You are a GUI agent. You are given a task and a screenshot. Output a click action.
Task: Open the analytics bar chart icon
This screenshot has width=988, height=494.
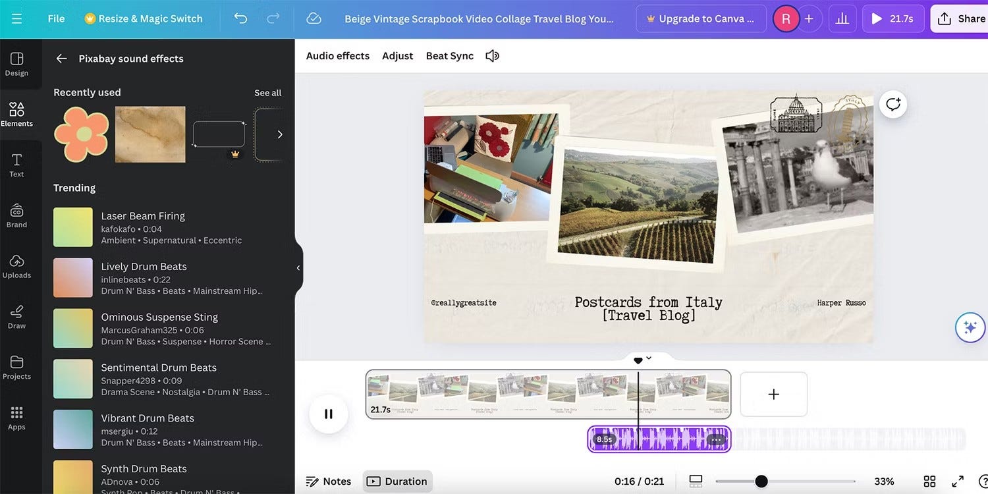click(x=842, y=18)
